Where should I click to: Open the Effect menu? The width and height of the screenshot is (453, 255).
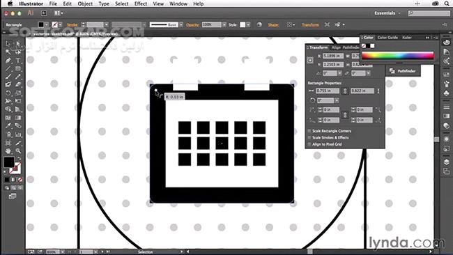(141, 3)
